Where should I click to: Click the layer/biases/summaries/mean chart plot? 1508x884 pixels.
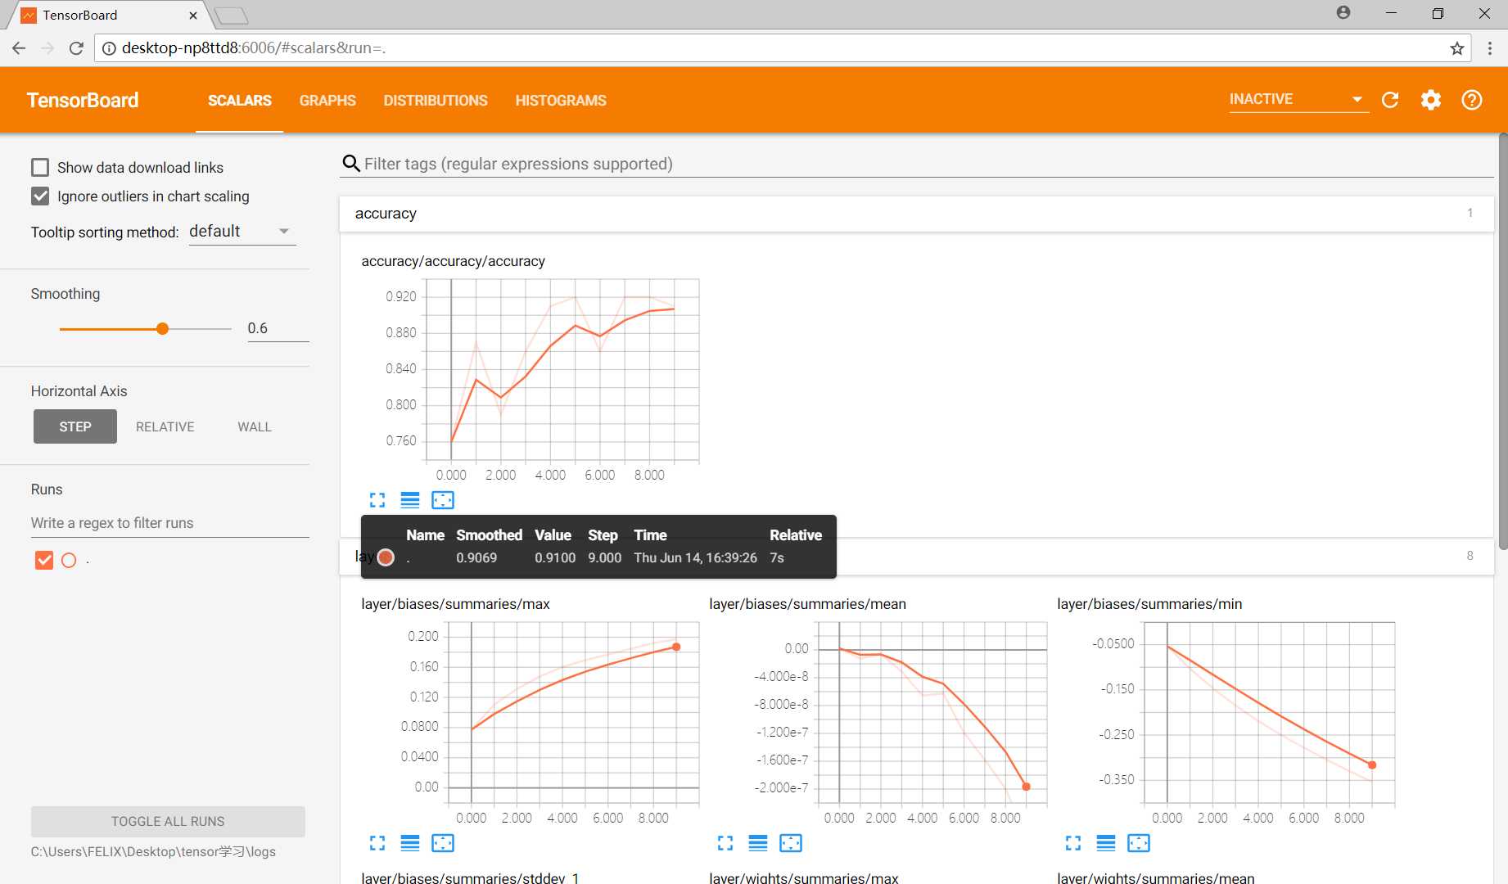(932, 714)
